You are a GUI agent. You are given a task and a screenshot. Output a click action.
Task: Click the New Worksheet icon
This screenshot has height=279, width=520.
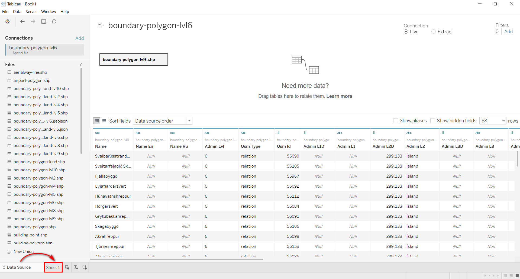pyautogui.click(x=67, y=267)
